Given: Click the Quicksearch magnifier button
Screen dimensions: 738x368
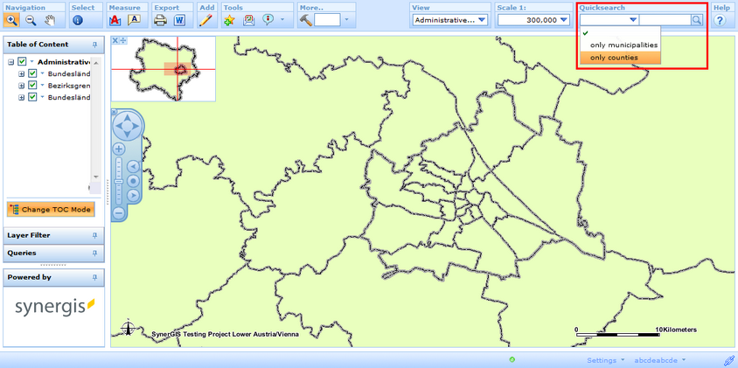Looking at the screenshot, I should click(x=697, y=19).
